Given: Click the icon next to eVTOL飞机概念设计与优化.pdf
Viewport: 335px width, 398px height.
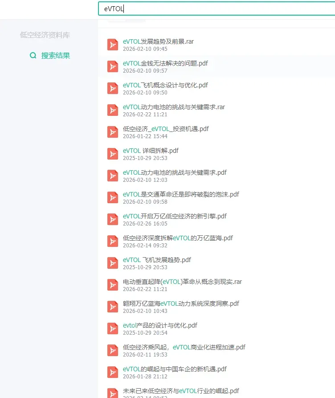Looking at the screenshot, I should click(x=112, y=88).
